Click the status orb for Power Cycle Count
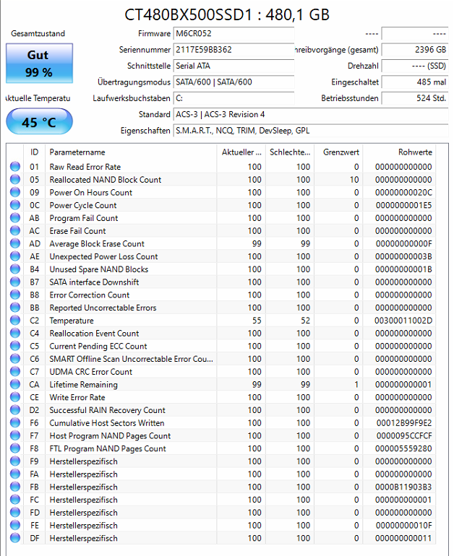Viewport: 454px width, 556px height. coord(15,205)
